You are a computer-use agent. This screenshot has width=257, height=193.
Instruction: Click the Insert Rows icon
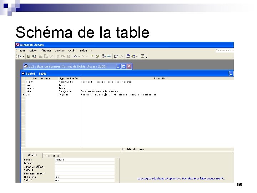[x=104, y=56]
